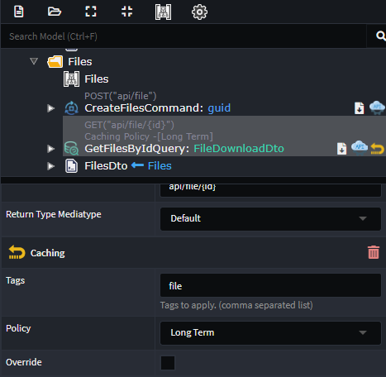Open the settings gear icon
Viewport: 386px width, 377px height.
coord(199,12)
